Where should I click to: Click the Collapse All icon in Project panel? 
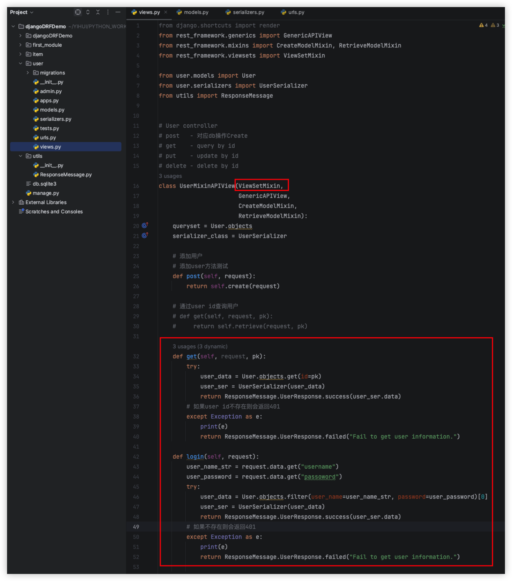tap(98, 12)
